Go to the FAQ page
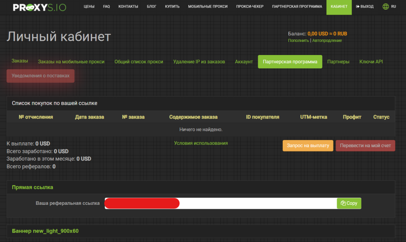 106,7
